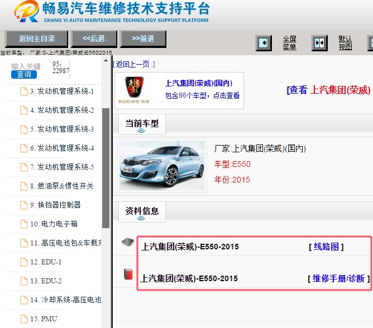This screenshot has height=328, width=373.
Task: Click 包含86个车型,点击查看 link
Action: click(202, 95)
